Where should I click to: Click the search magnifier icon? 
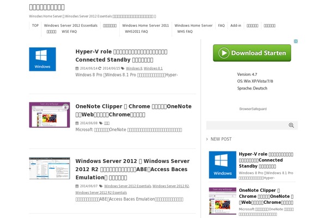291,125
